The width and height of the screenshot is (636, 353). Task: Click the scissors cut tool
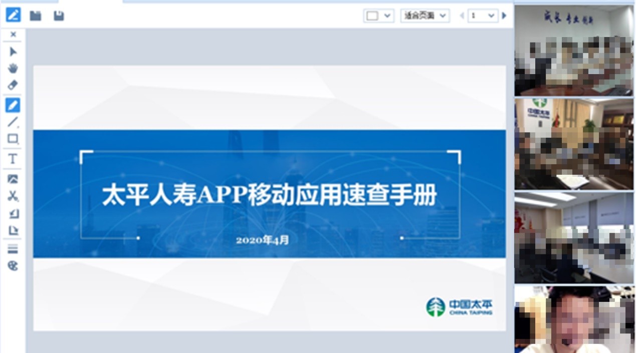(13, 196)
